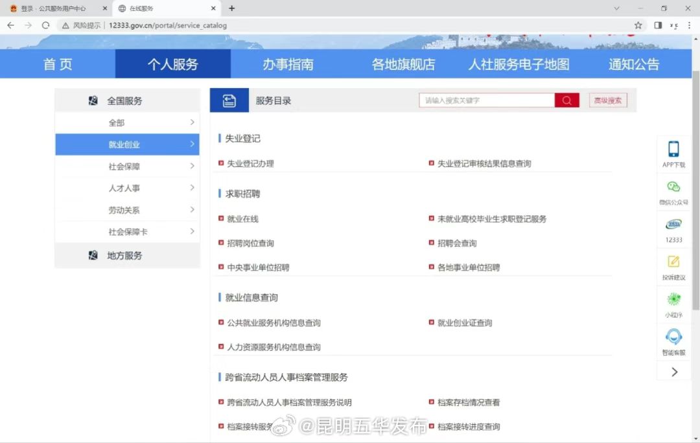Click the browser refresh icon
The image size is (700, 443).
click(x=45, y=25)
